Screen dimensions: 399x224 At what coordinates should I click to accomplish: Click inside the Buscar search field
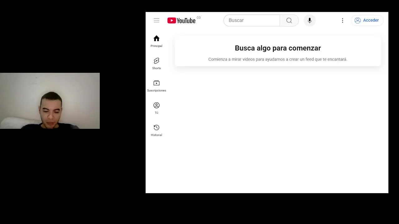tap(252, 20)
